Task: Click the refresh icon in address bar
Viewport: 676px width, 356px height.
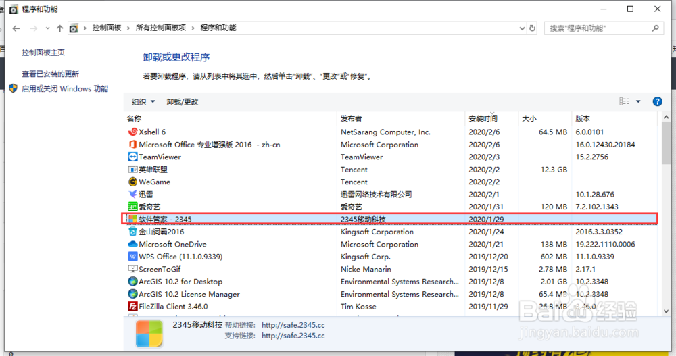Action: [x=533, y=28]
